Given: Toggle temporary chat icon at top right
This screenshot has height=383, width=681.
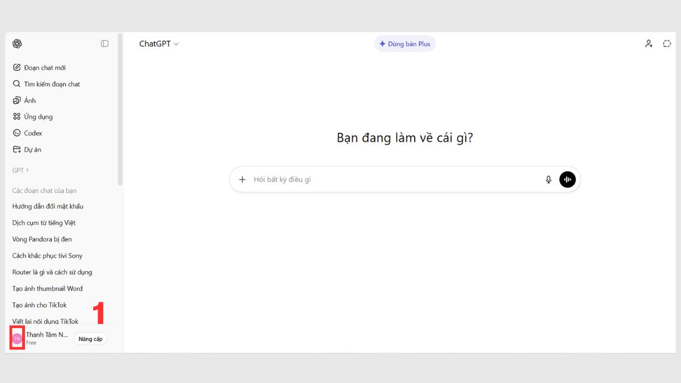Looking at the screenshot, I should tap(667, 44).
